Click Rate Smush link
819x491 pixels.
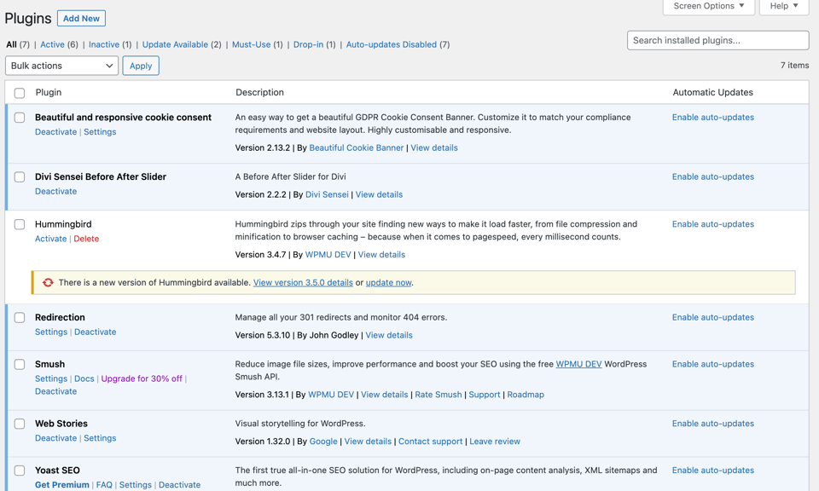click(439, 395)
